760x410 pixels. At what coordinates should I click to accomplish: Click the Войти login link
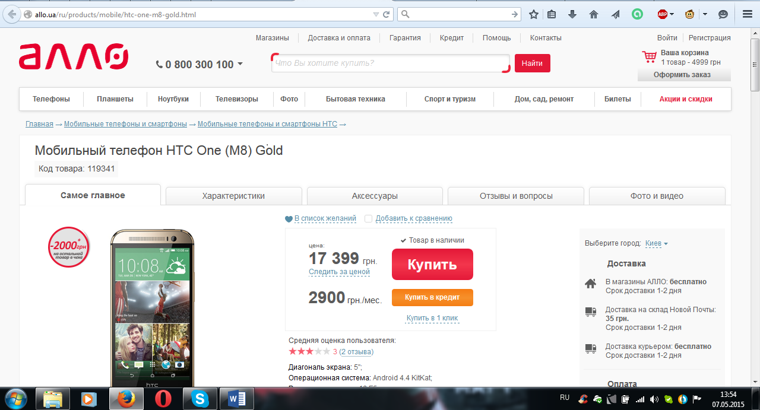tap(667, 38)
